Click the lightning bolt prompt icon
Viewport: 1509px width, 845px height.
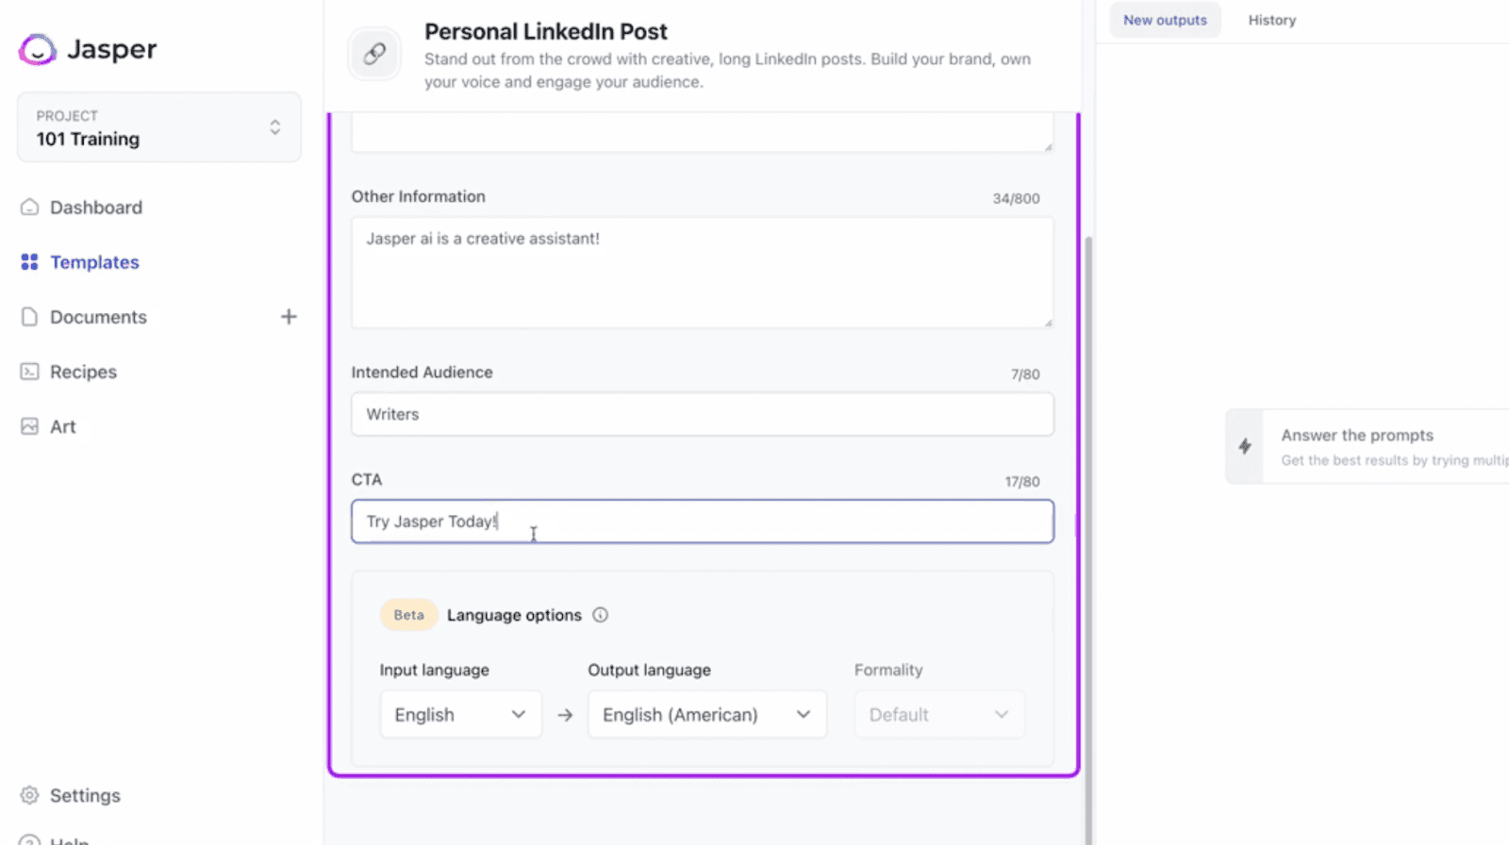coord(1245,446)
